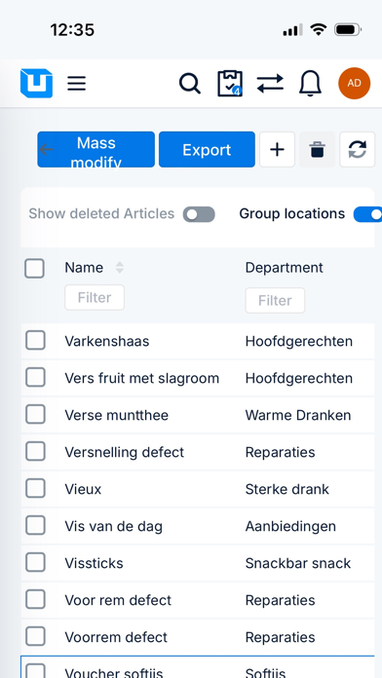Click the transfer arrows icon
The height and width of the screenshot is (678, 382).
click(270, 83)
